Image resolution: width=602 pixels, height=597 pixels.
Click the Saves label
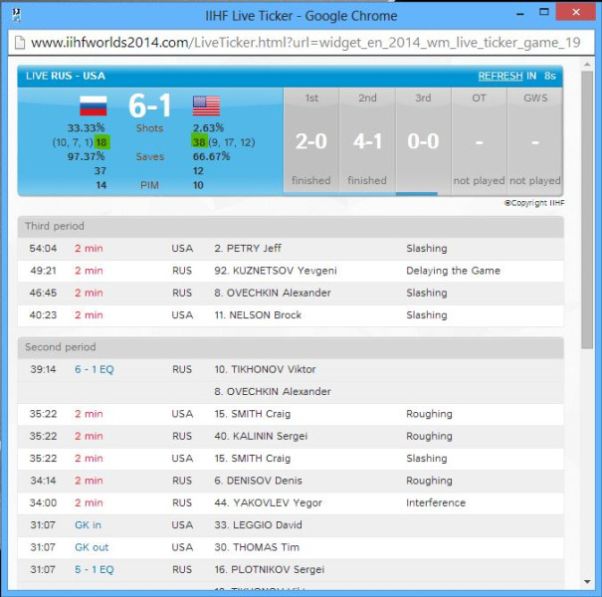click(x=149, y=156)
